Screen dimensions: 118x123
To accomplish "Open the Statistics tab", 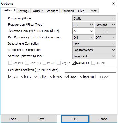I will click(52, 11).
